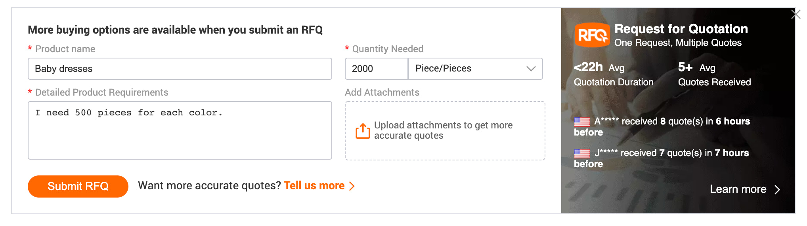This screenshot has width=807, height=226.
Task: Focus the Product name field with Baby dresses
Action: coord(180,69)
